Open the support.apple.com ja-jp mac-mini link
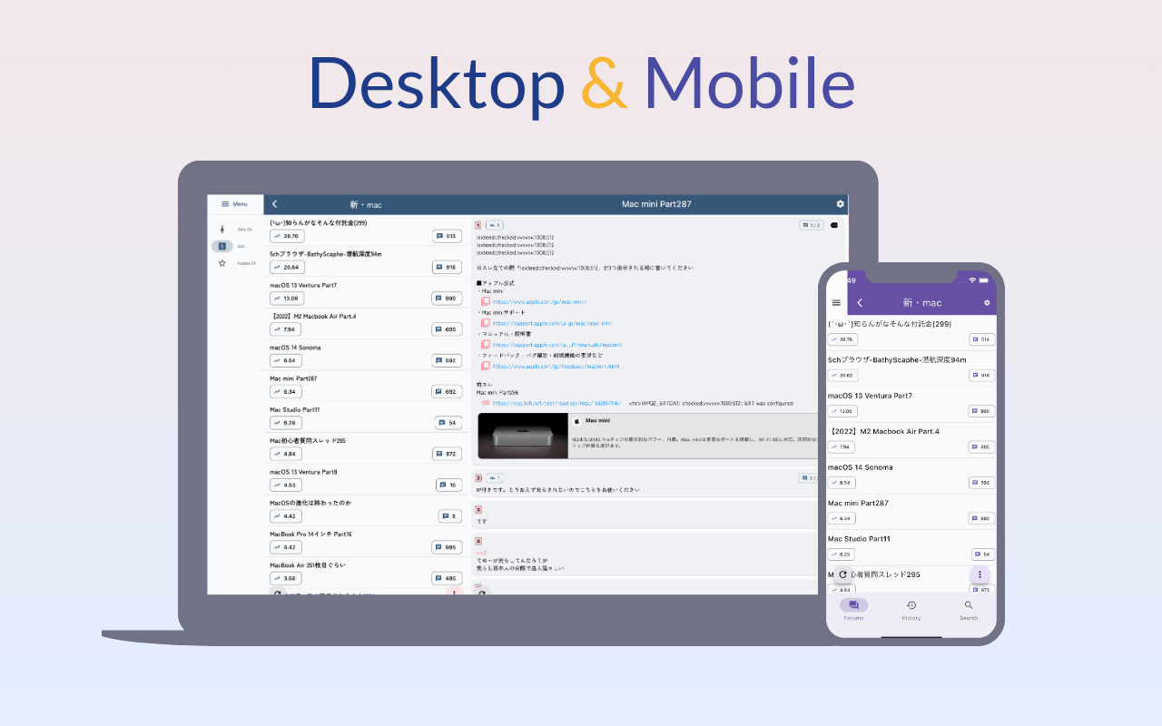 tap(552, 323)
